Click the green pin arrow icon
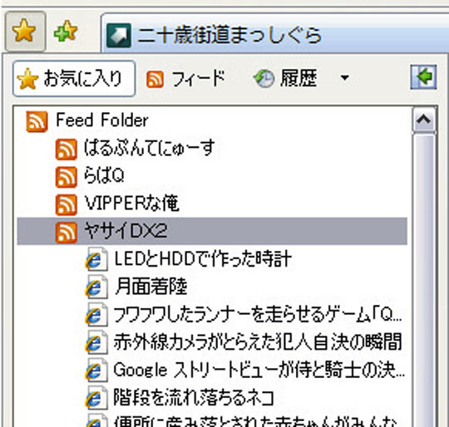Viewport: 449px width, 427px height. (x=423, y=77)
